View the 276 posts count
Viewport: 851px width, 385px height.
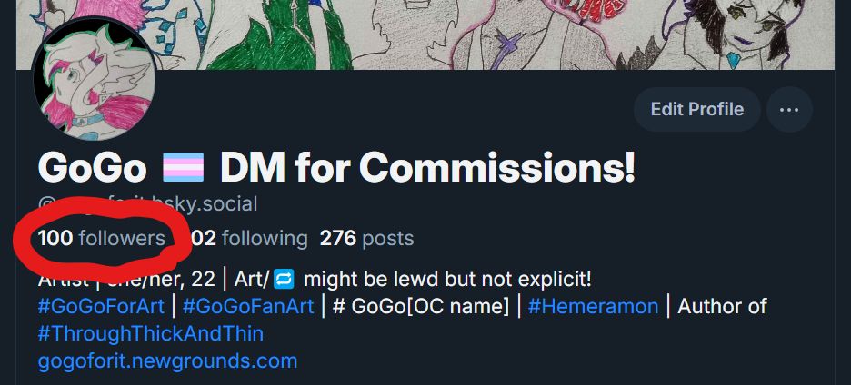367,238
